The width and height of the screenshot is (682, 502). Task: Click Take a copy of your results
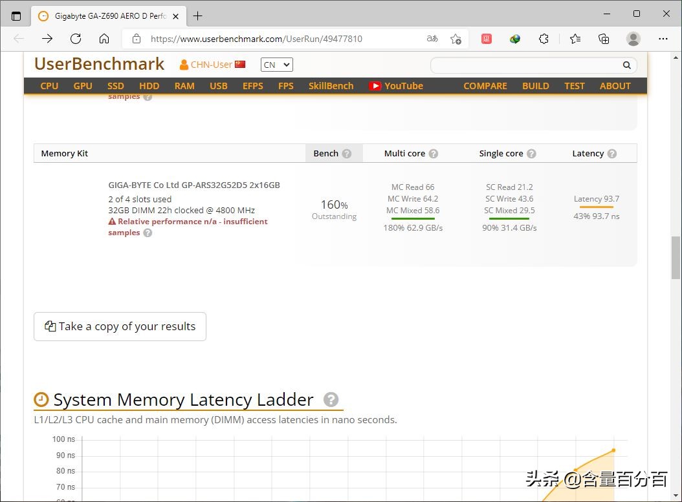tap(120, 326)
